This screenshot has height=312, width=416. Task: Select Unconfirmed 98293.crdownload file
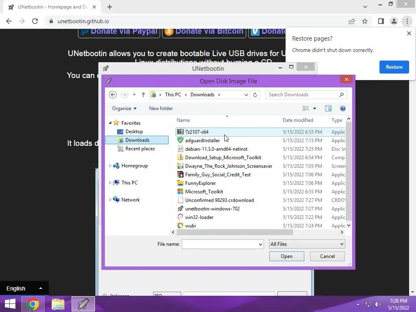219,200
